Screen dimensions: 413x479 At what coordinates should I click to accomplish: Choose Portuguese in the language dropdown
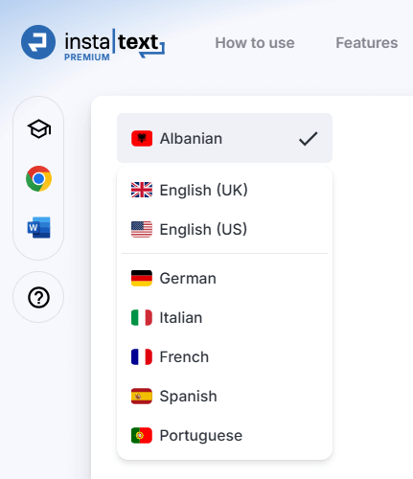[224, 435]
